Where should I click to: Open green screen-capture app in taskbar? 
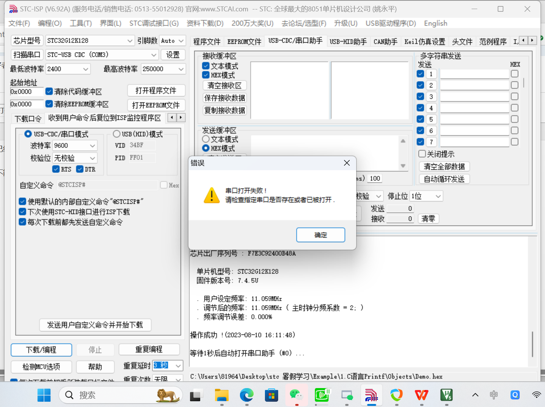322,395
